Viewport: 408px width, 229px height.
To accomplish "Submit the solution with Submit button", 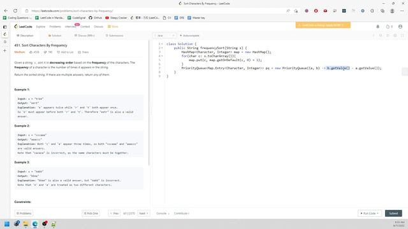I will [x=393, y=214].
